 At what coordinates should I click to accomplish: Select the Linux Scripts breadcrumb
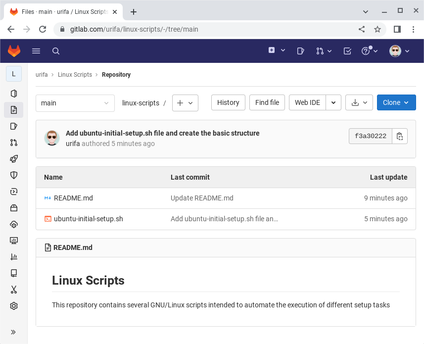[x=75, y=75]
